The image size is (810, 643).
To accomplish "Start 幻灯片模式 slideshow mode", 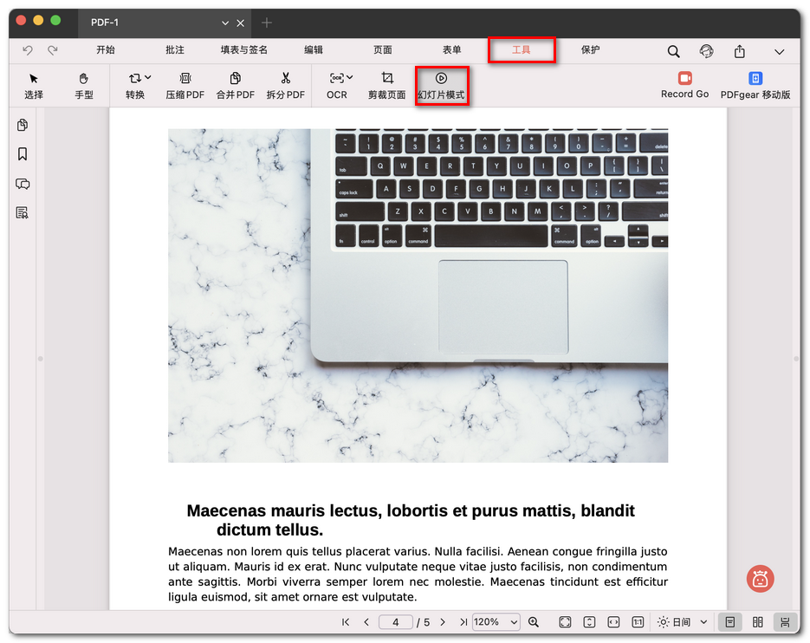I will tap(441, 85).
